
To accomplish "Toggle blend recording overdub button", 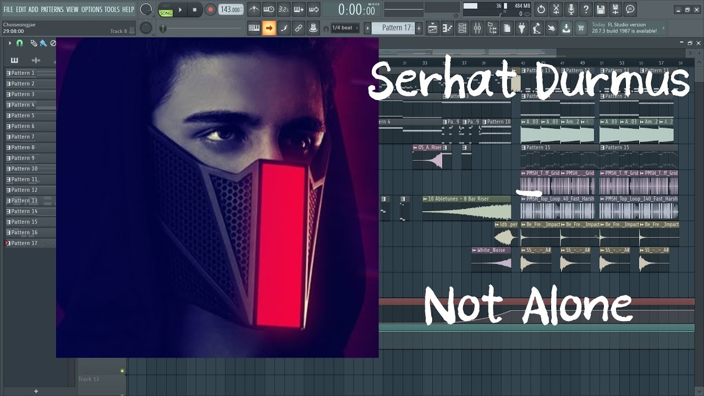I will pyautogui.click(x=298, y=9).
